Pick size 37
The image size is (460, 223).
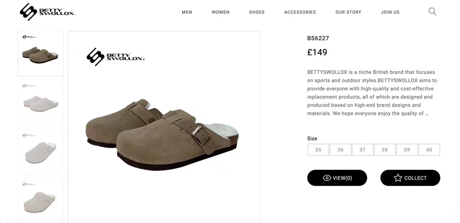(363, 150)
